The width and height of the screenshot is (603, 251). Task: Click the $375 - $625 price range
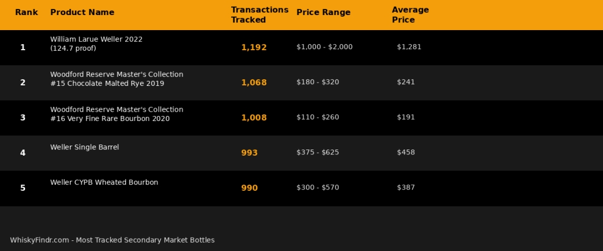[317, 152]
